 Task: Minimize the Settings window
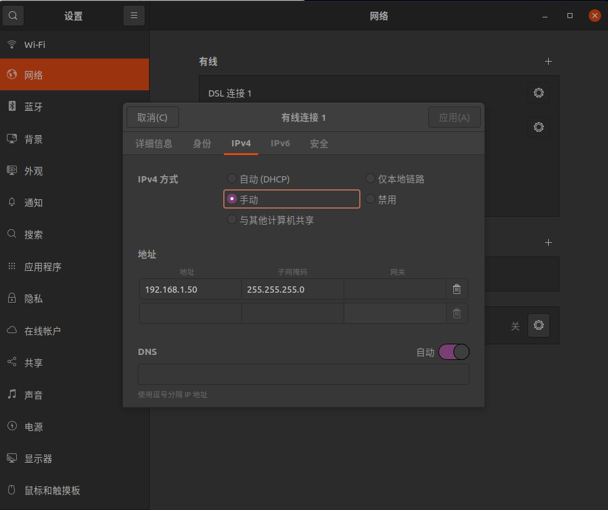(545, 16)
